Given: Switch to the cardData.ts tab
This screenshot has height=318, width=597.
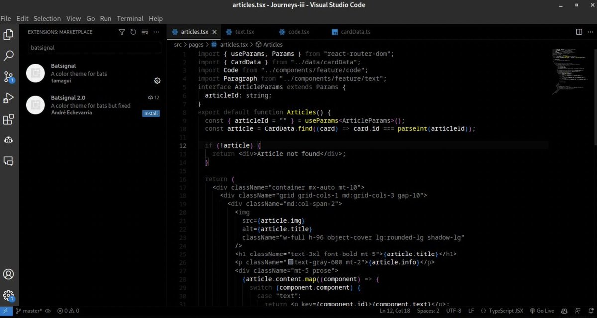Looking at the screenshot, I should tap(355, 32).
